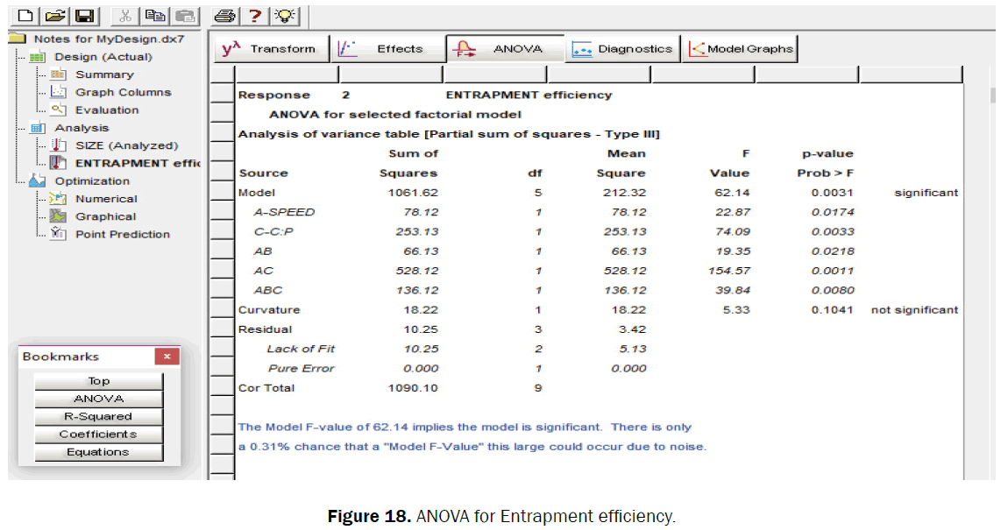Open help with the red question mark
Screen dimensions: 1008x530
click(255, 16)
